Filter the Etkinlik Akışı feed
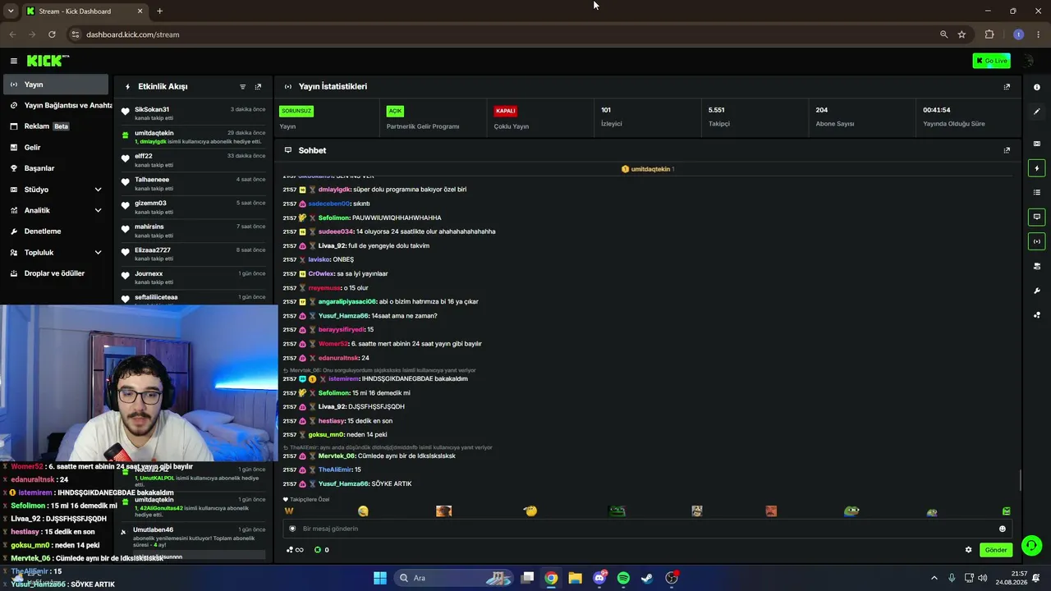Screen dimensions: 1051x591 pos(242,86)
